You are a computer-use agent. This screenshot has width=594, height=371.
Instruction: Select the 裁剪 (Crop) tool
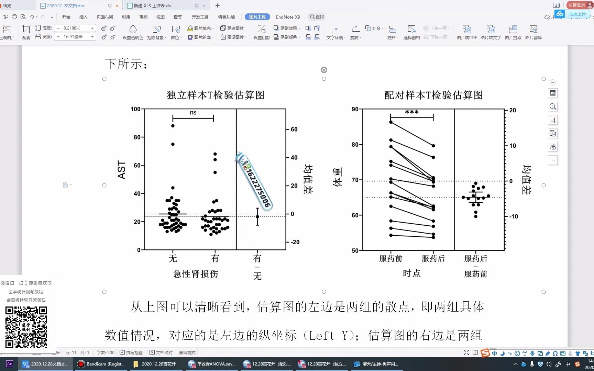pos(26,32)
